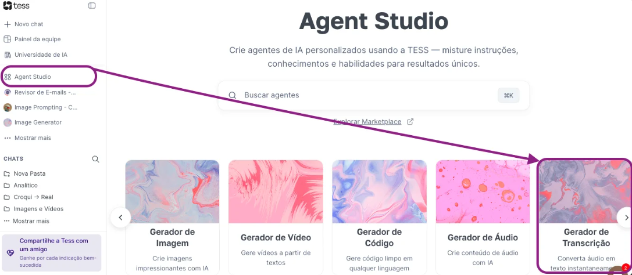Image resolution: width=632 pixels, height=275 pixels.
Task: Select Agent Studio in sidebar
Action: (27, 77)
